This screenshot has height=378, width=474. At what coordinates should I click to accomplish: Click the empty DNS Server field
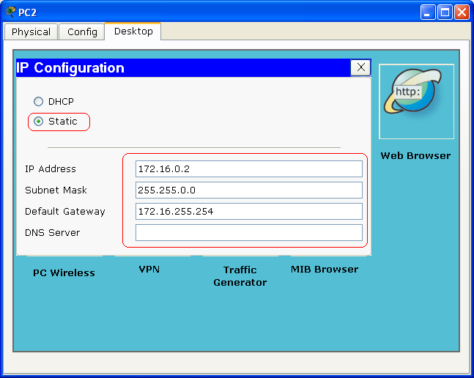click(x=249, y=233)
